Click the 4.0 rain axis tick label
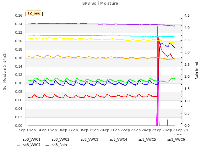 coord(187,28)
